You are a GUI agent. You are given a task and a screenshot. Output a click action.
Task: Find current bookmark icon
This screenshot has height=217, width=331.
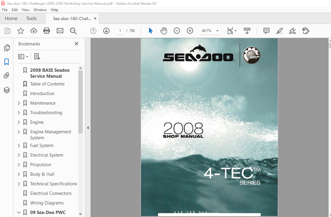tap(37, 56)
